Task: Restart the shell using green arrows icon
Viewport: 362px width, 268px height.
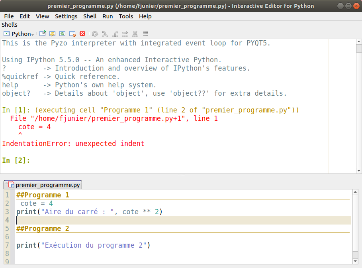Action: pos(63,33)
